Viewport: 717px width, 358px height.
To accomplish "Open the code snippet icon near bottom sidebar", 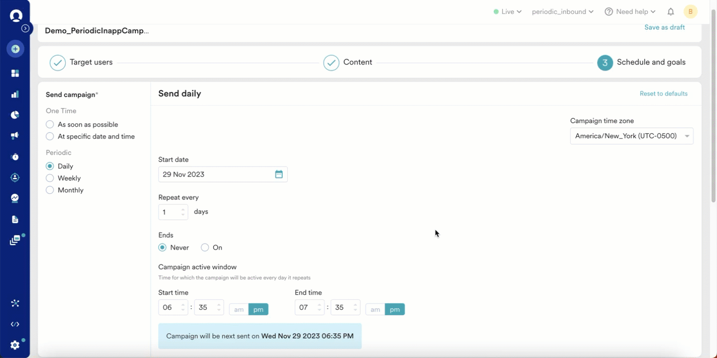I will pyautogui.click(x=15, y=324).
